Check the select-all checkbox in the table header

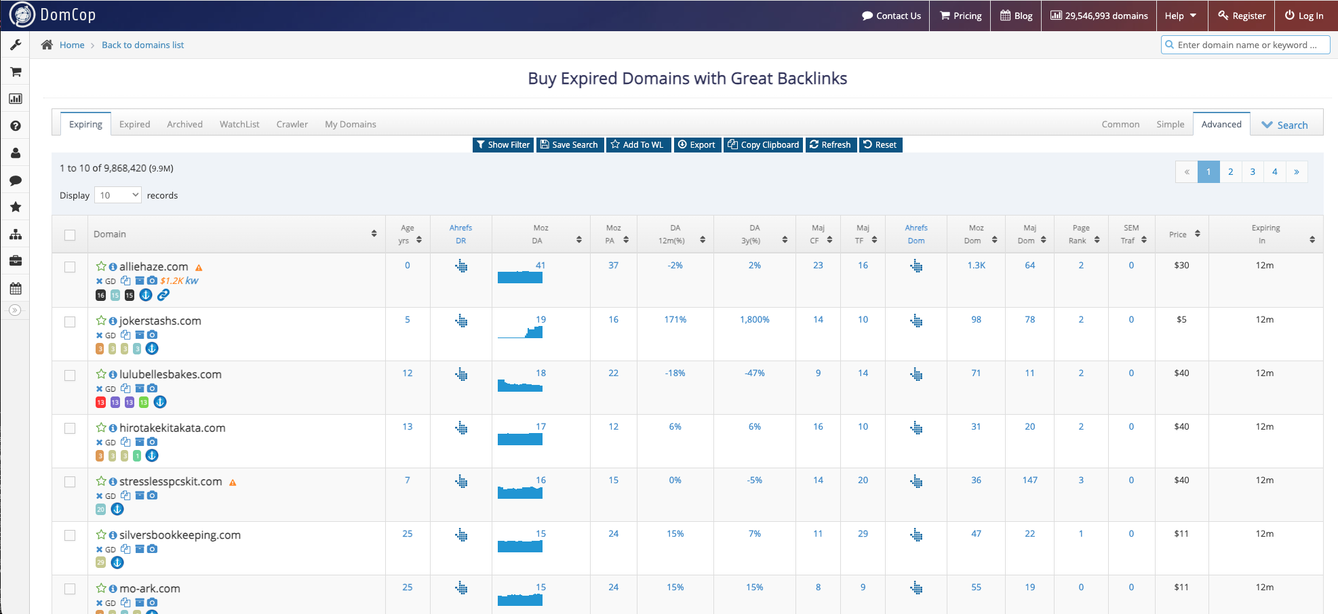70,234
